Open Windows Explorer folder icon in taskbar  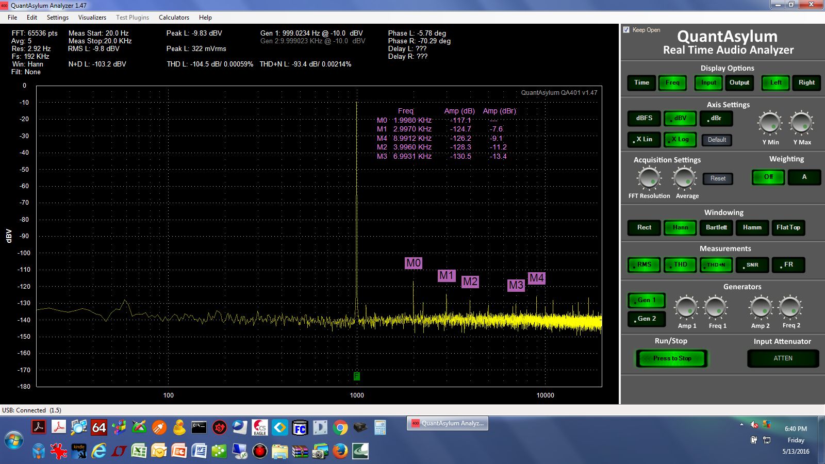[279, 452]
